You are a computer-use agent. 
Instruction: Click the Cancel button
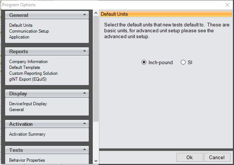pos(217,157)
